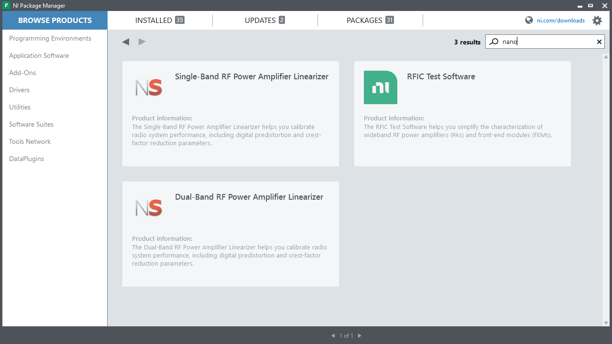Click the Updates count badge 2
This screenshot has width=612, height=344.
[282, 20]
